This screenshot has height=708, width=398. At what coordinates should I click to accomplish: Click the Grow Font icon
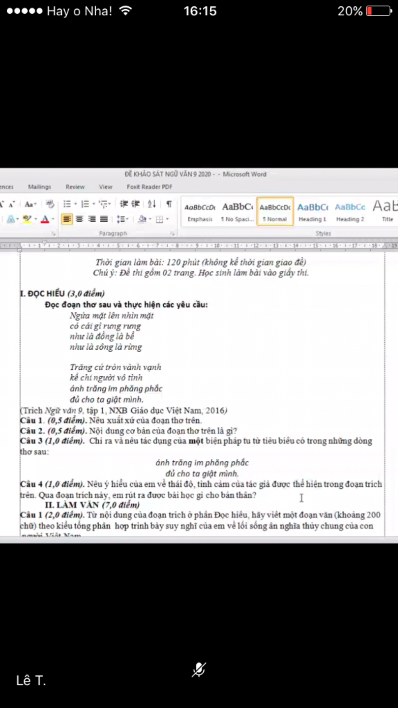2,204
